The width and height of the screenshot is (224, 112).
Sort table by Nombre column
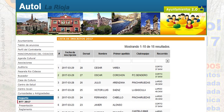(x=103, y=54)
